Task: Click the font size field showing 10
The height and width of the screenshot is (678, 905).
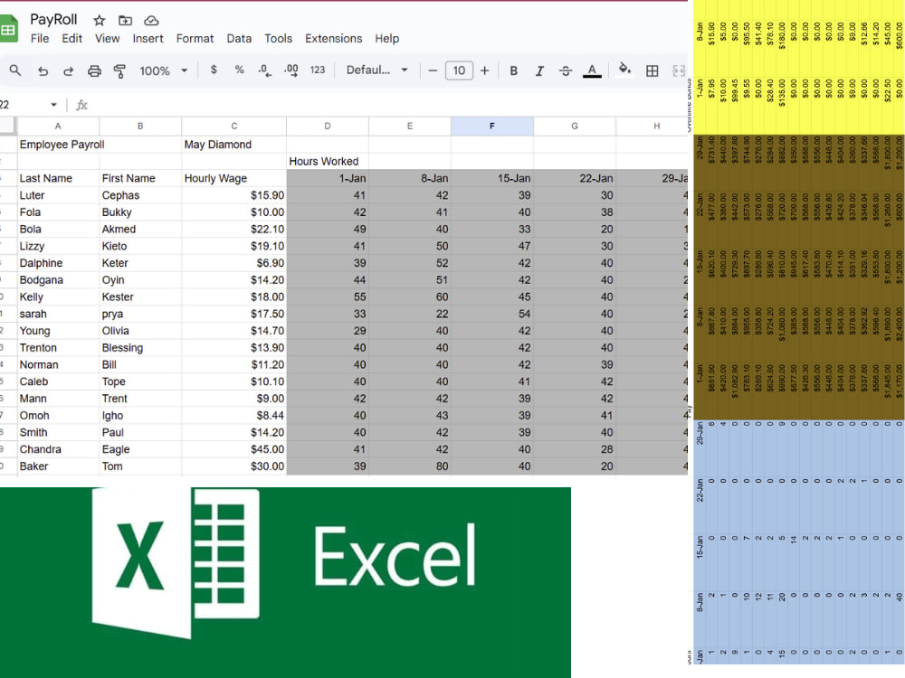Action: point(459,71)
